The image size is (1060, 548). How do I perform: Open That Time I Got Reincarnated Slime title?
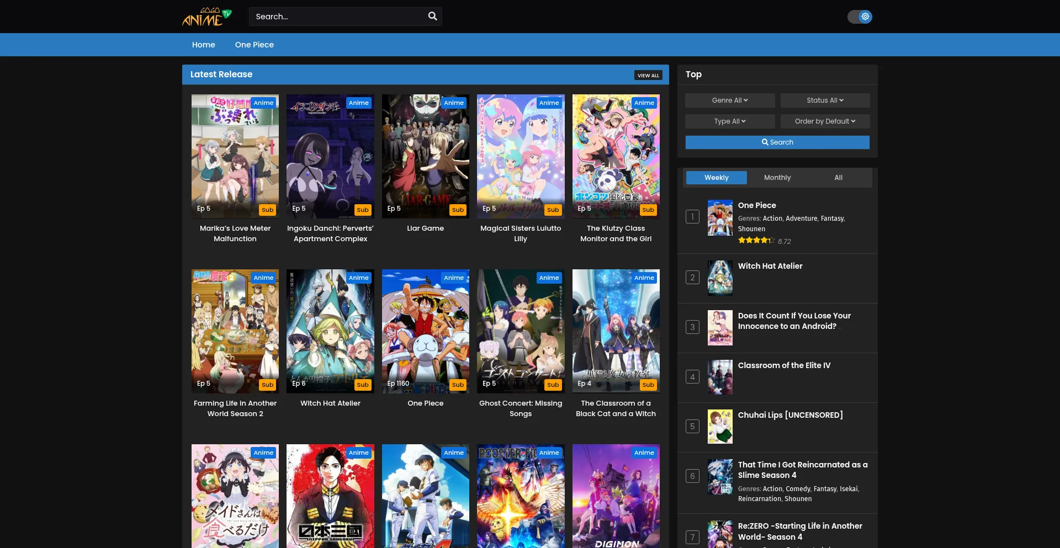pos(803,470)
